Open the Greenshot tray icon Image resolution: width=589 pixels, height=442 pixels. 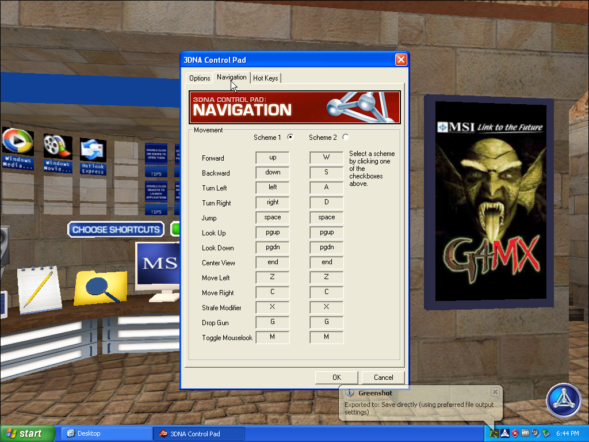494,434
